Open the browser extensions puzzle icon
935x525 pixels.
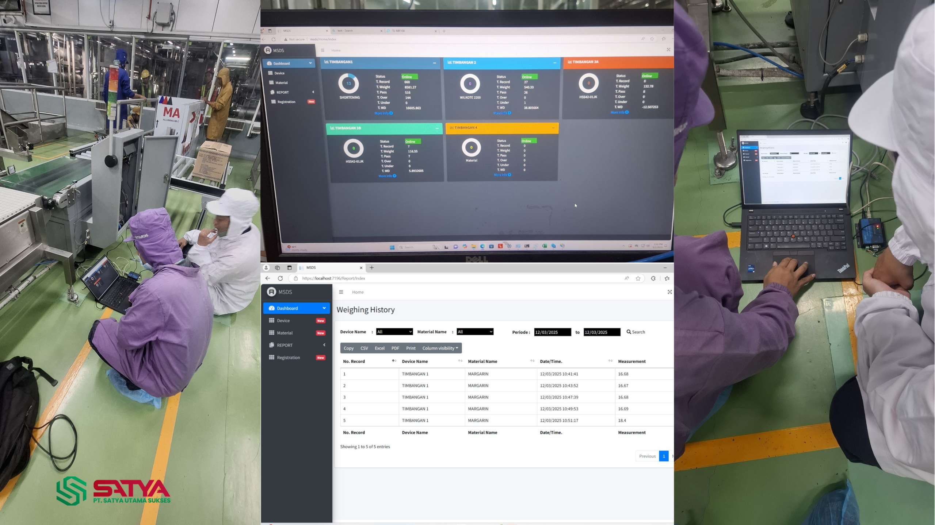[653, 278]
